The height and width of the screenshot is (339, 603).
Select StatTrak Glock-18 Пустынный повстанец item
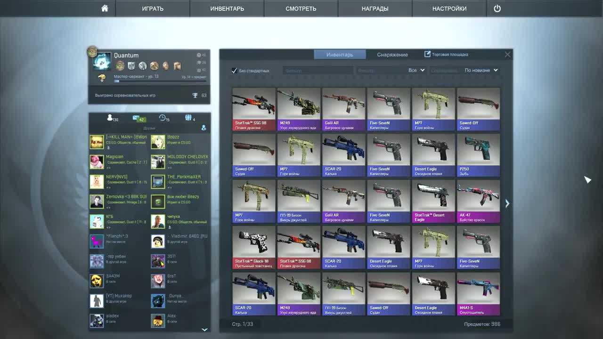click(253, 248)
